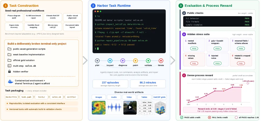The image size is (261, 121).
Task: Click the PASS checkmark legend icon
Action: click(x=182, y=118)
